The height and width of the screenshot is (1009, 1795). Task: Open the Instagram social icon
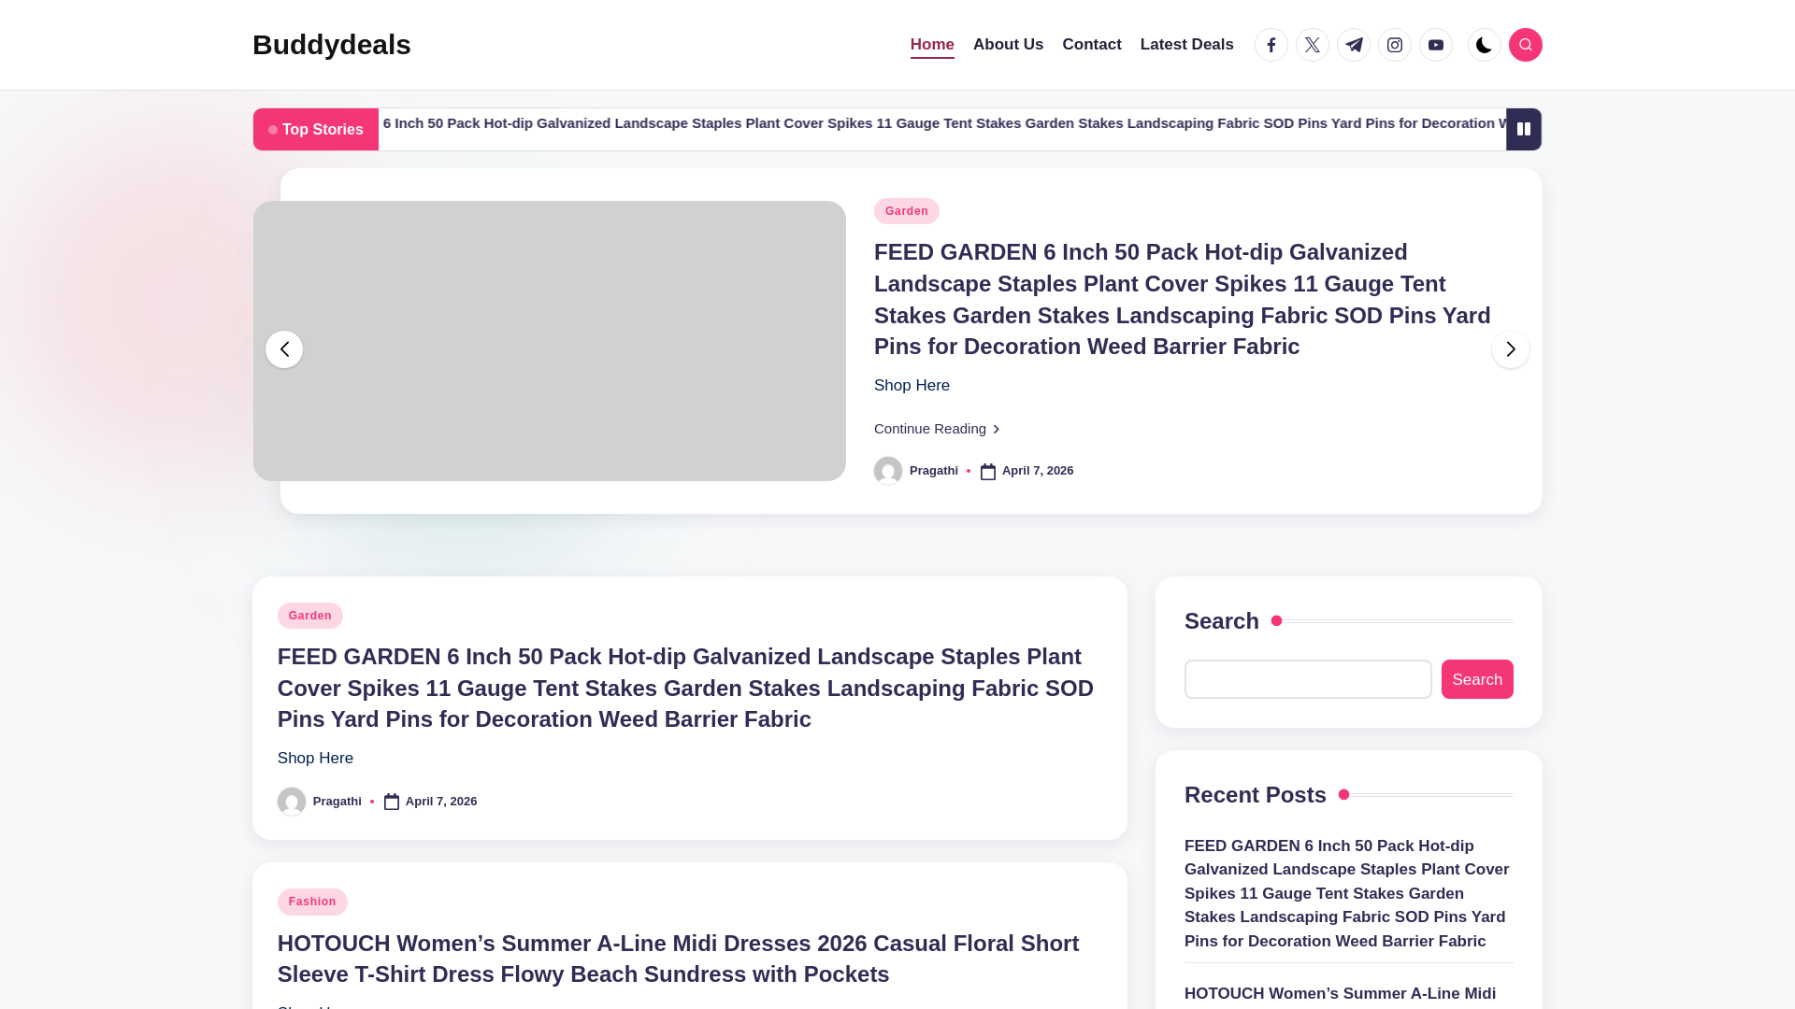point(1395,45)
